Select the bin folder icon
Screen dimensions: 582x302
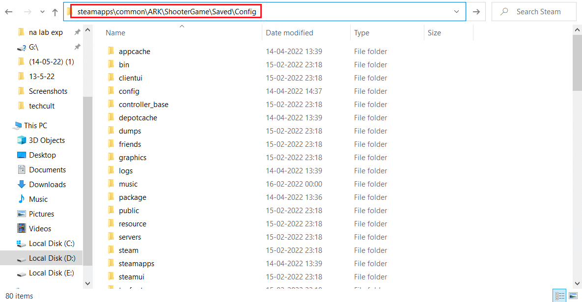(x=111, y=64)
